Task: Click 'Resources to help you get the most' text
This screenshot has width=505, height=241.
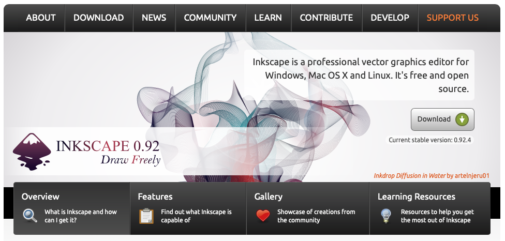Action: pos(437,216)
